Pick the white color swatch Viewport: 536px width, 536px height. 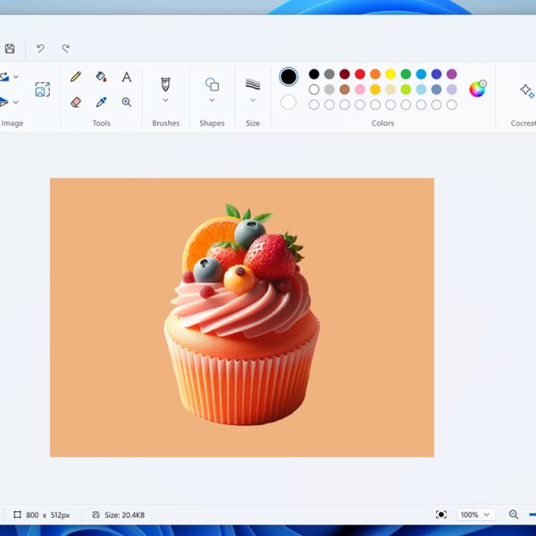pyautogui.click(x=314, y=89)
